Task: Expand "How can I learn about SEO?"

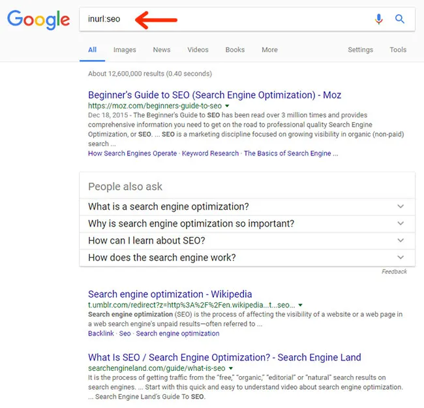Action: (401, 241)
